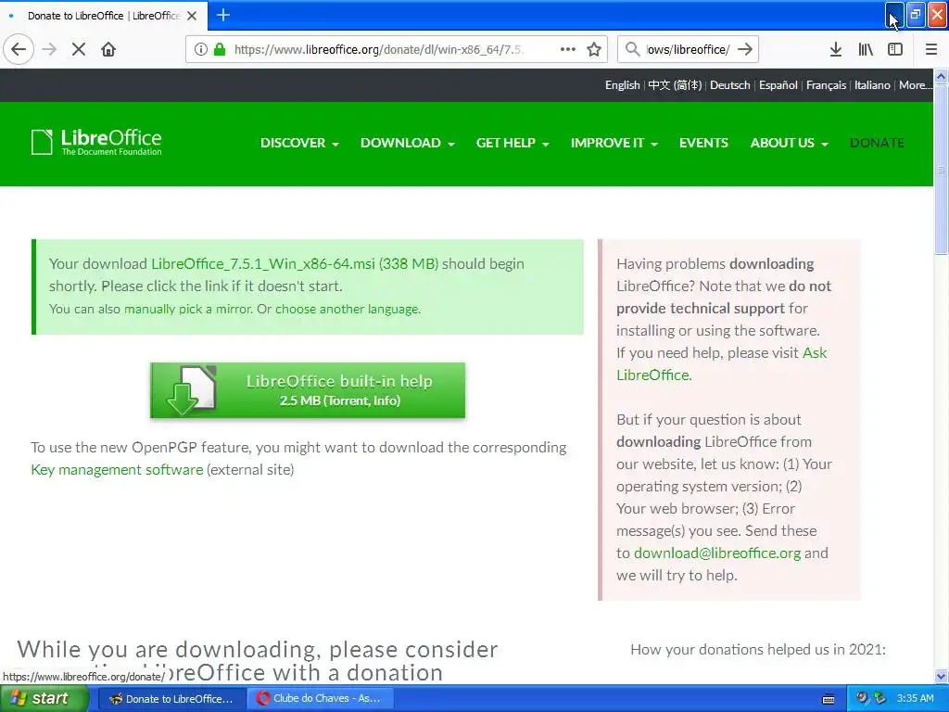Viewport: 949px width, 712px height.
Task: Stop loading the page
Action: point(79,49)
